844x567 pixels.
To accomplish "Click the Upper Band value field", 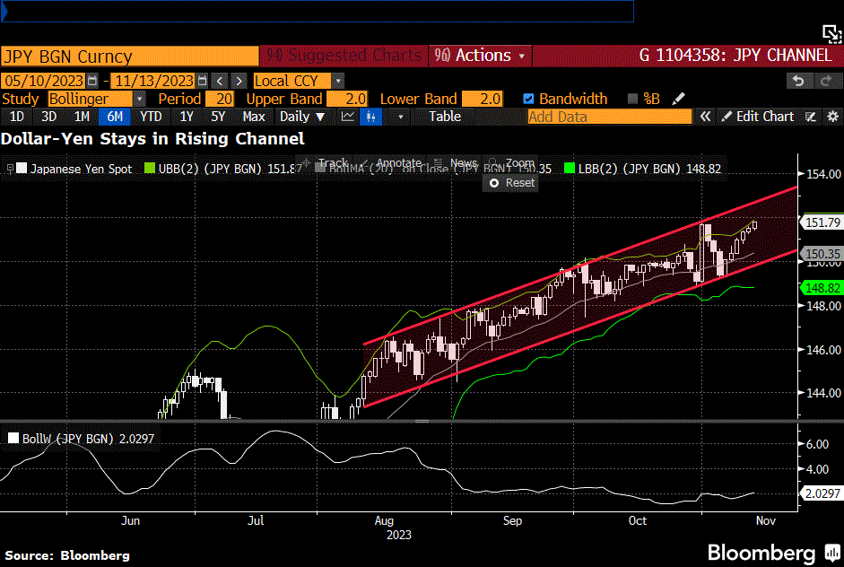I will 348,99.
